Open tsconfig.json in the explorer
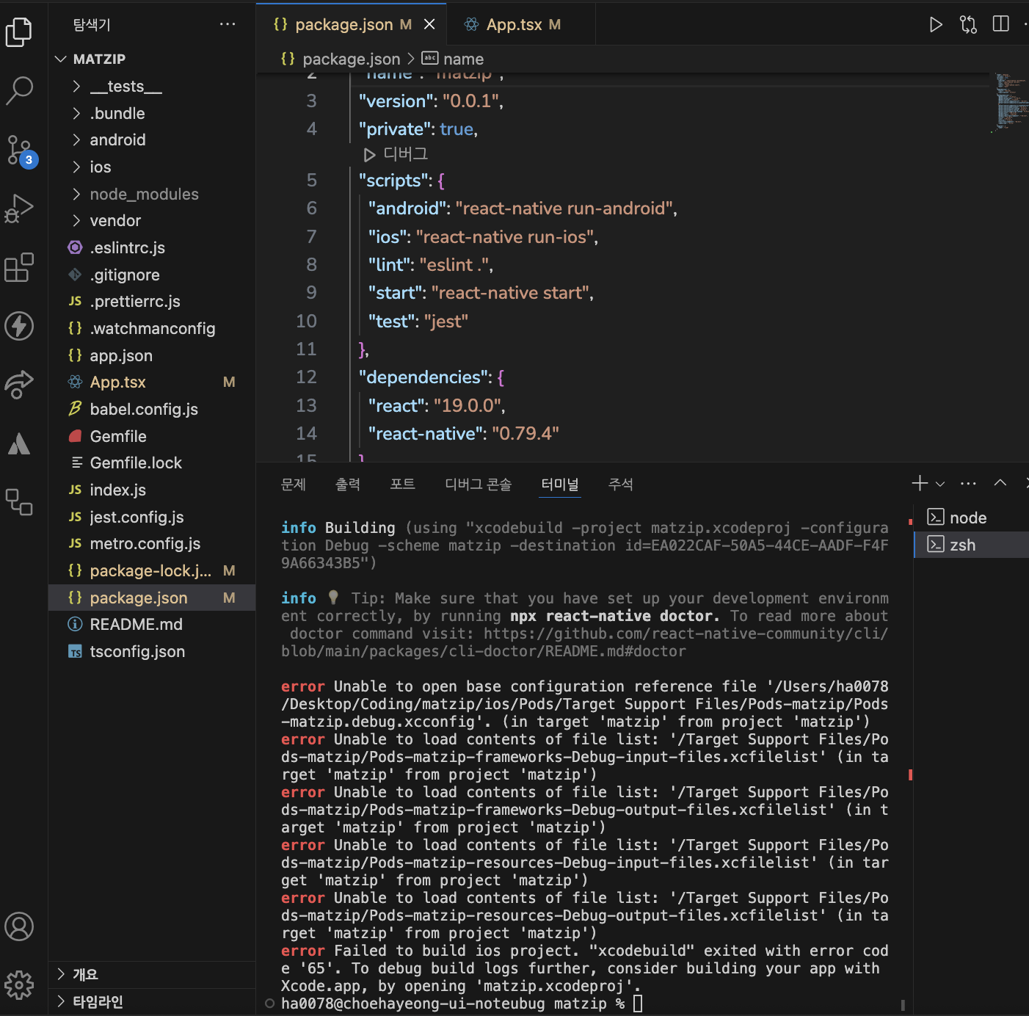This screenshot has height=1016, width=1029. click(152, 651)
